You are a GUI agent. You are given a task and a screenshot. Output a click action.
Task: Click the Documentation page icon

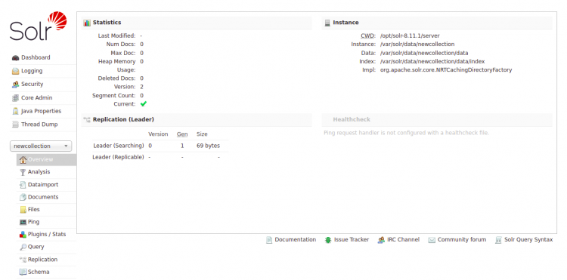tap(269, 240)
